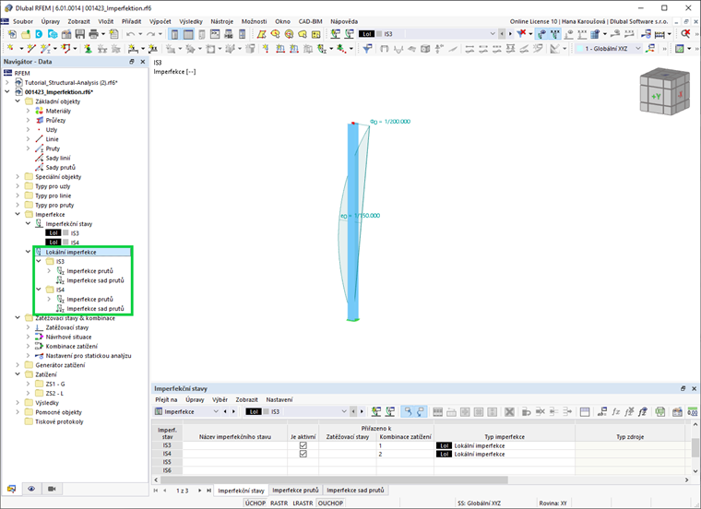
Task: Click the cloud model icon in toolbar
Action: click(53, 34)
